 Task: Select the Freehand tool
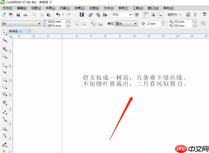5,65
